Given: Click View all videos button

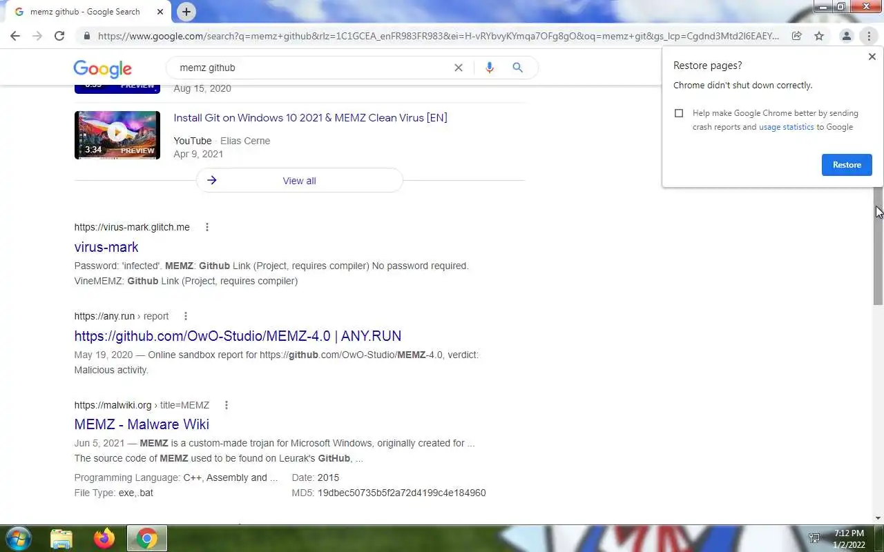Looking at the screenshot, I should 299,181.
